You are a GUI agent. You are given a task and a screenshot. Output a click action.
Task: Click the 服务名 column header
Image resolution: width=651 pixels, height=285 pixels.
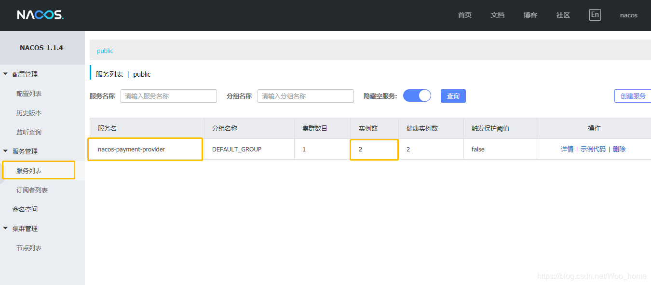point(147,128)
